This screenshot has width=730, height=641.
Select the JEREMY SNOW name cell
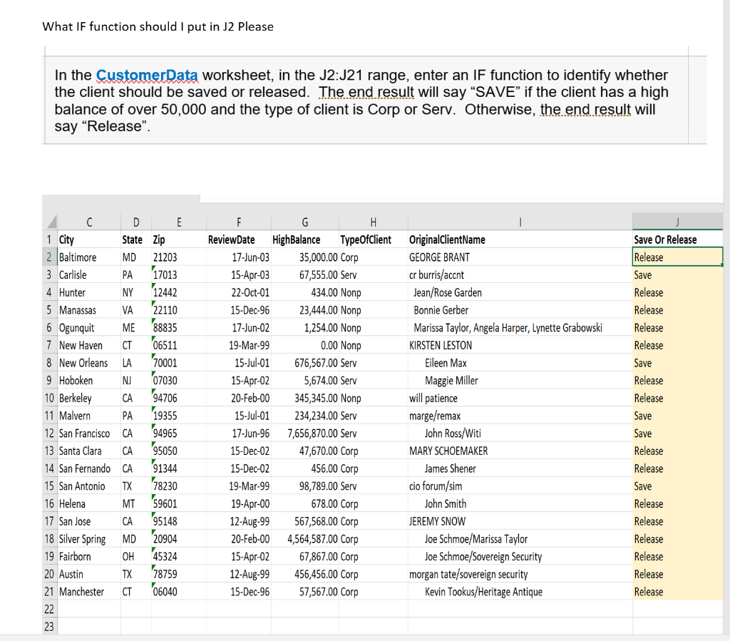tap(520, 521)
